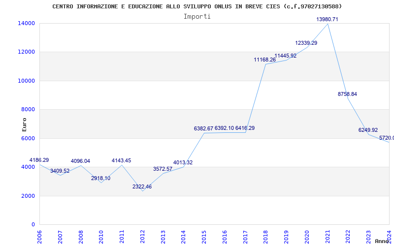Click the x-axis year 2007
Screen dimensions: 394x246
click(x=60, y=237)
